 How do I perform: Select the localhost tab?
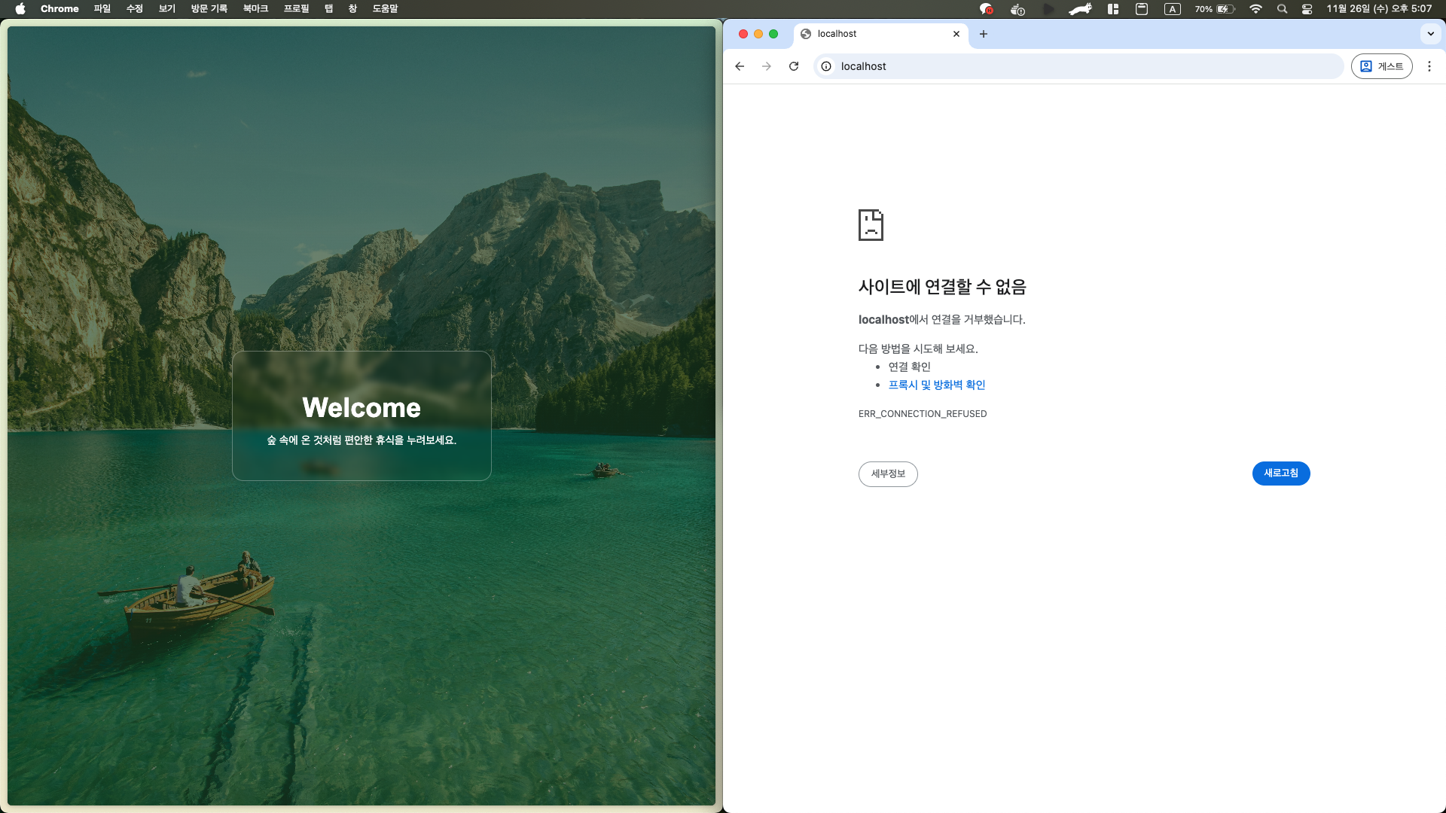click(866, 34)
